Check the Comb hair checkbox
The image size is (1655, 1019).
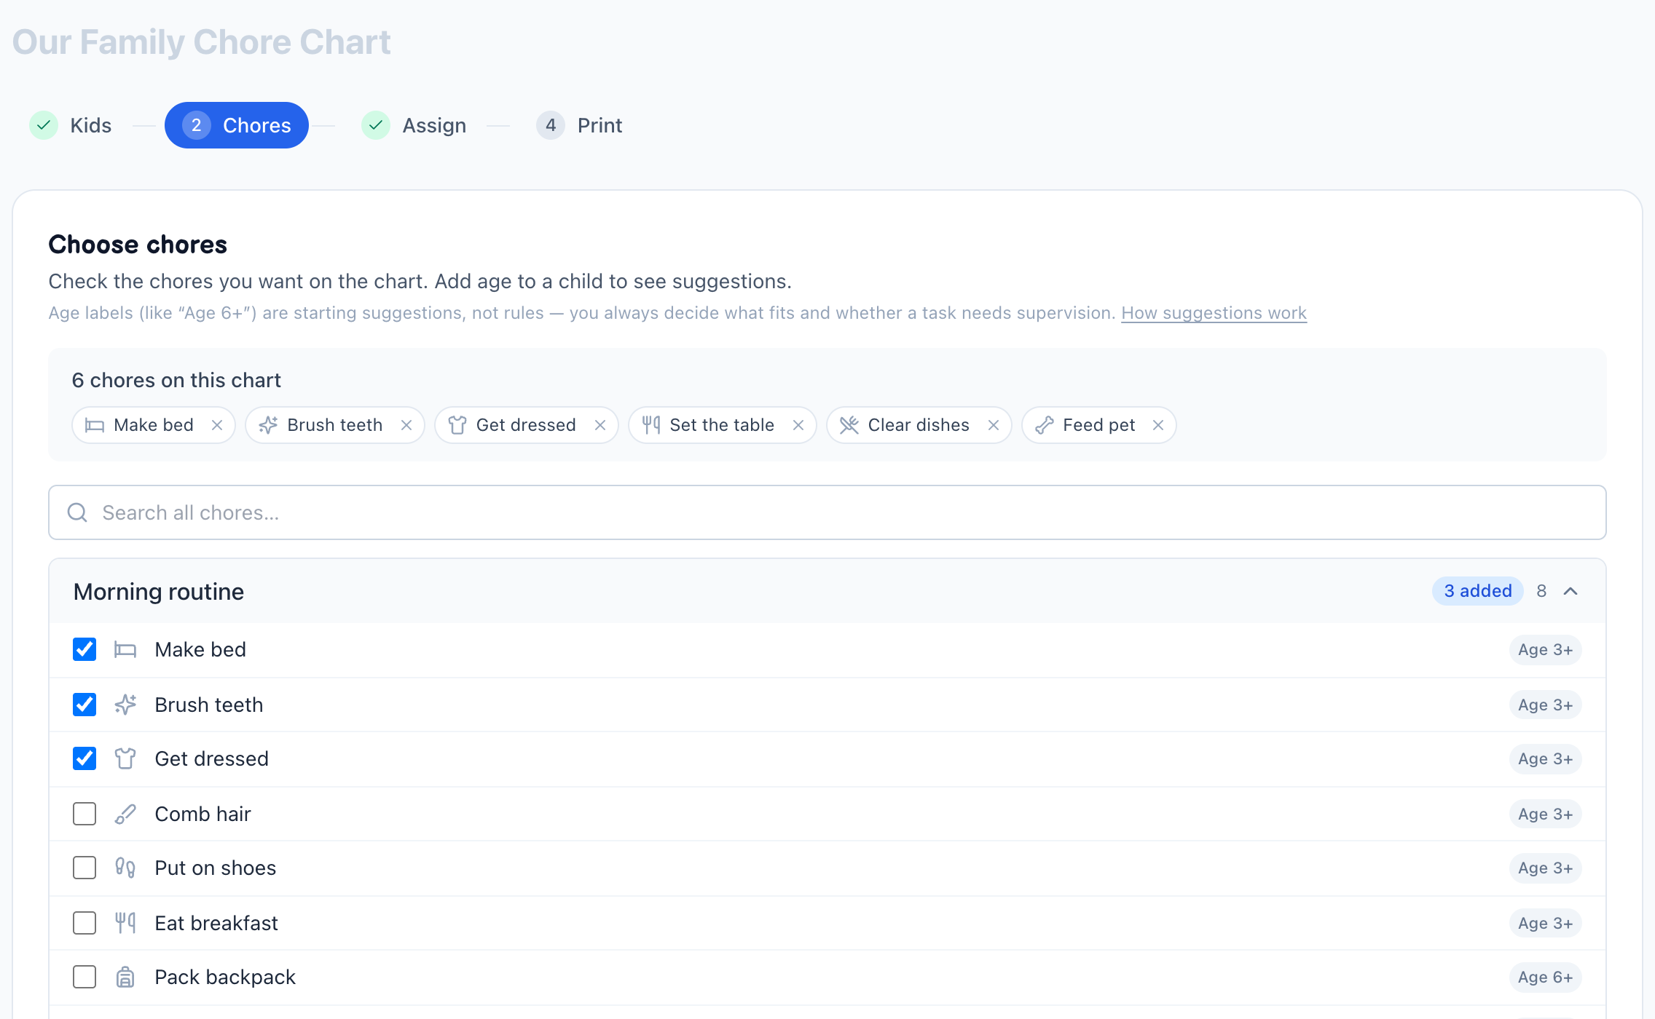pyautogui.click(x=84, y=814)
